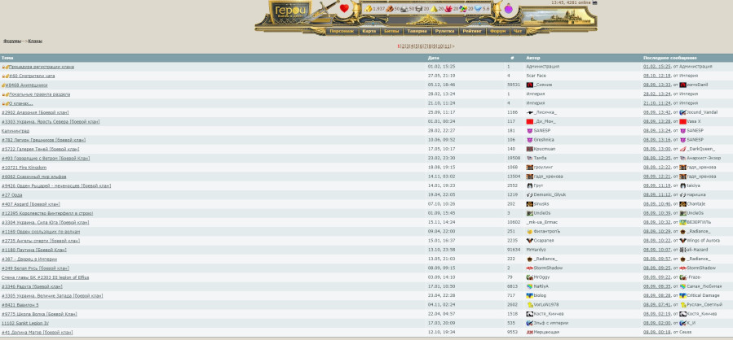
Task: Click the red heart health icon
Action: [344, 8]
